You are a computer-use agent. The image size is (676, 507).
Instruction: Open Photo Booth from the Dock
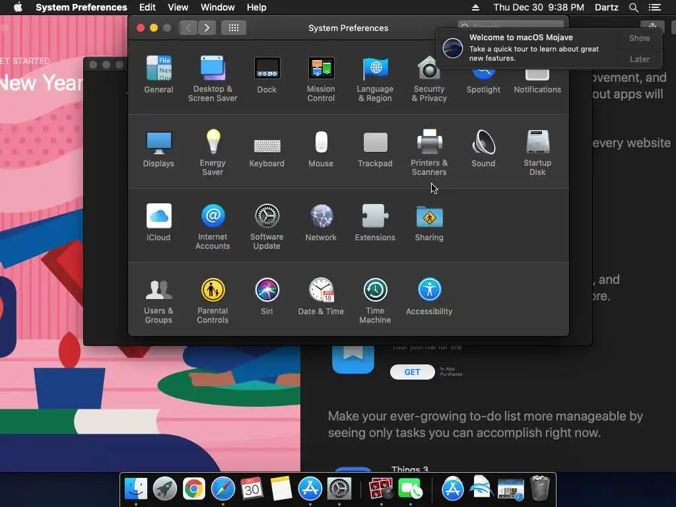[381, 489]
